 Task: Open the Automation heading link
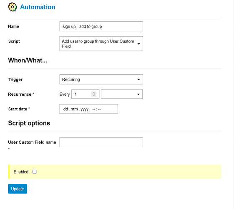38,7
